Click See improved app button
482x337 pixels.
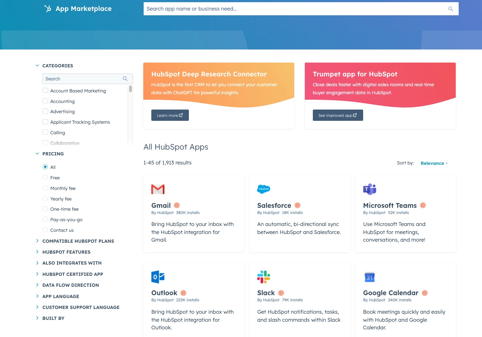tap(338, 115)
